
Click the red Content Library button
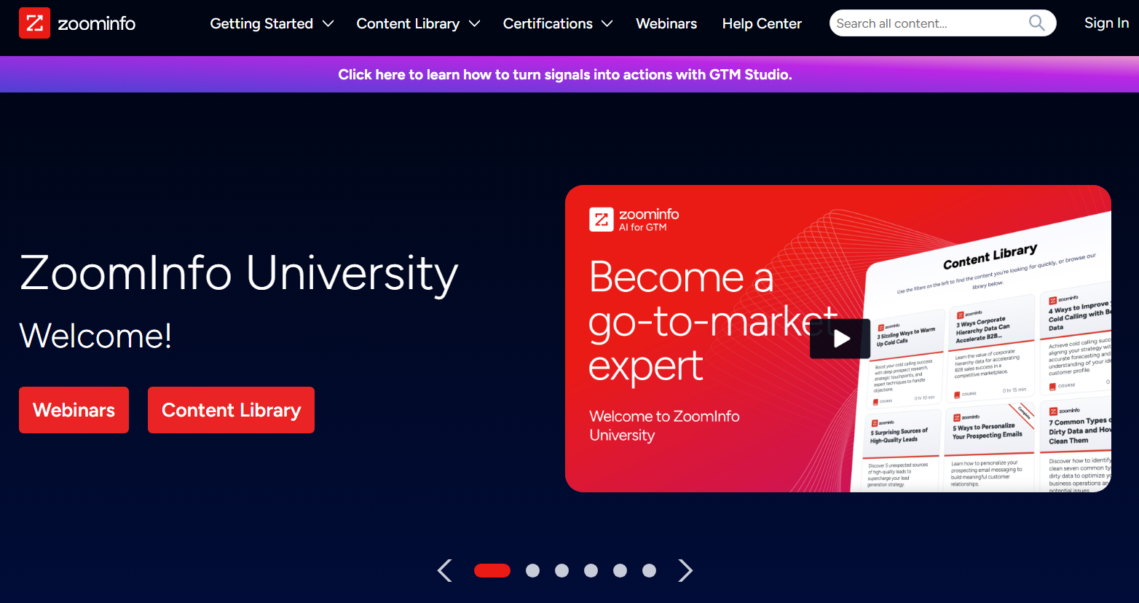tap(231, 410)
